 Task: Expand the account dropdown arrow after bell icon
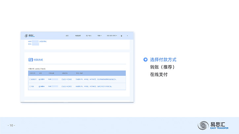(127, 35)
